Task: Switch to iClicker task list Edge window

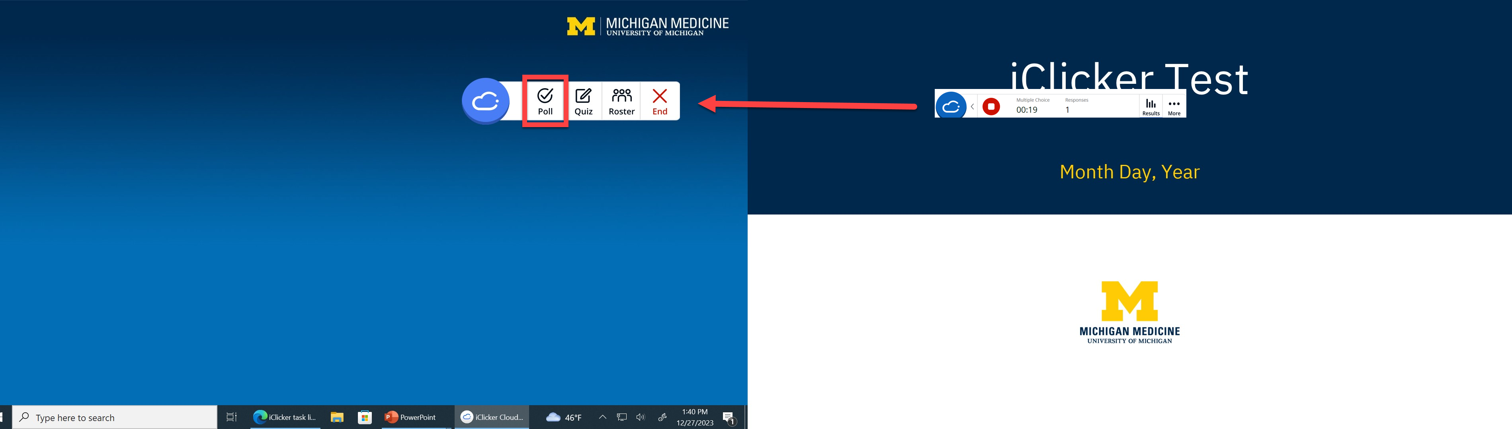Action: click(x=285, y=417)
